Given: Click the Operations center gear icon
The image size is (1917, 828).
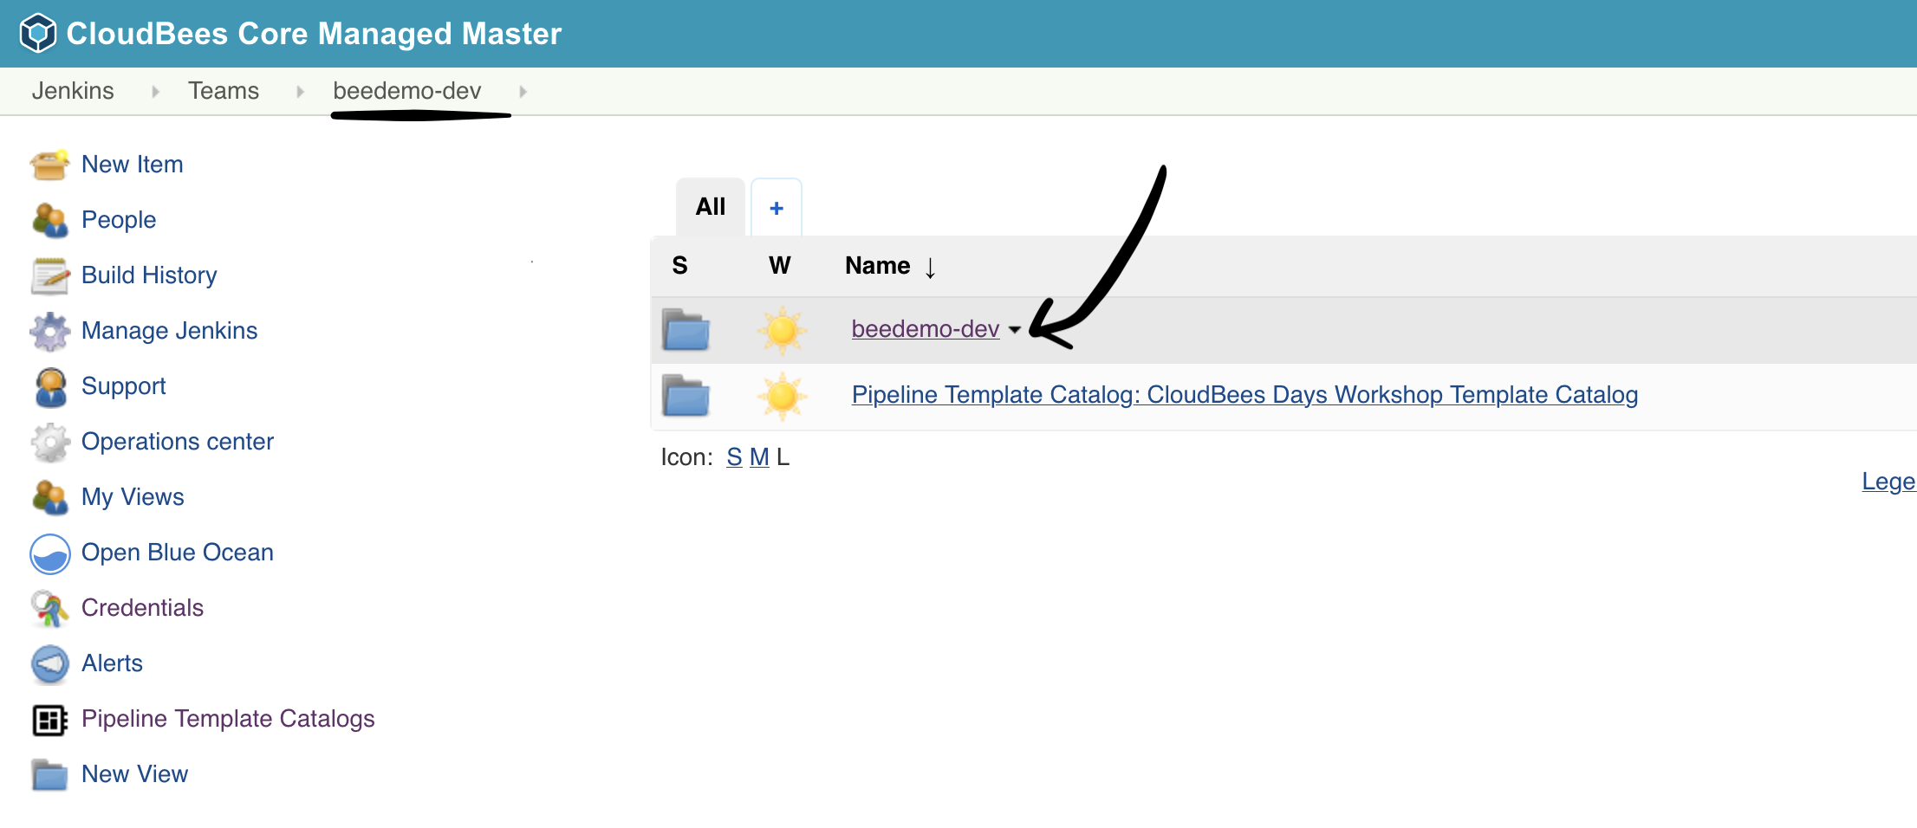Looking at the screenshot, I should [x=49, y=442].
